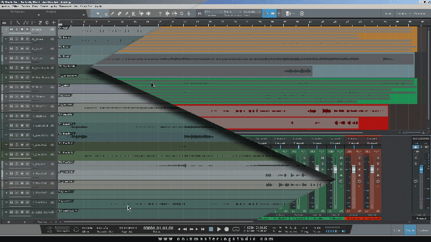
Task: Mute the first track in the list
Action: (x=11, y=29)
